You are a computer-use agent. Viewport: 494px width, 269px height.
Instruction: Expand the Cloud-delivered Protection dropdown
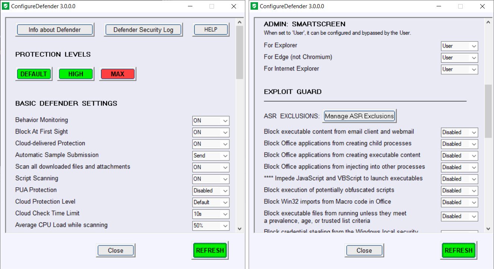(x=211, y=144)
